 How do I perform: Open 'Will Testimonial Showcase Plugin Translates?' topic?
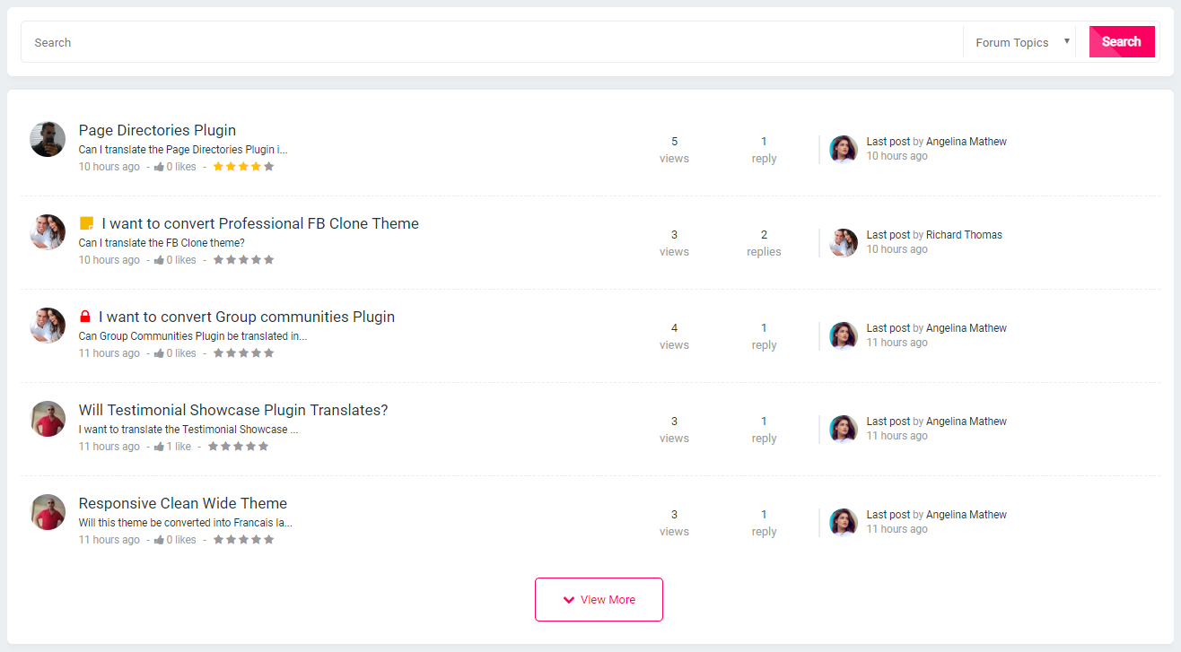pyautogui.click(x=233, y=410)
